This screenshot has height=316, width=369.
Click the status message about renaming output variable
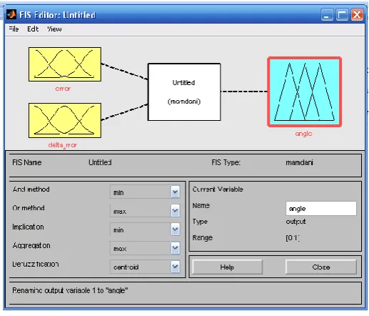coord(70,290)
